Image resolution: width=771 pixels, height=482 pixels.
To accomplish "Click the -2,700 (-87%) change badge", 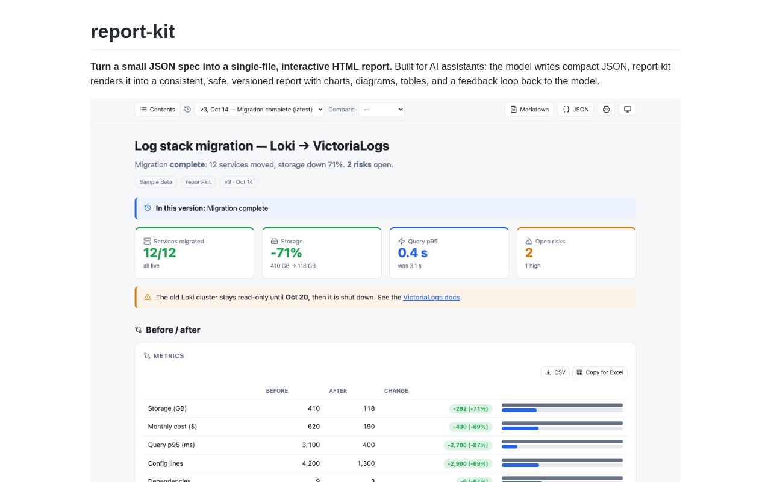I will point(468,445).
